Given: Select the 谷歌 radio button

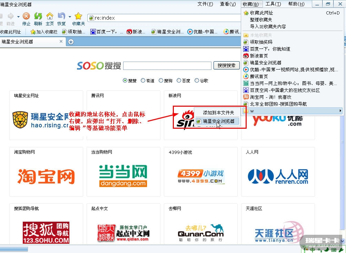Looking at the screenshot, I should click(197, 81).
